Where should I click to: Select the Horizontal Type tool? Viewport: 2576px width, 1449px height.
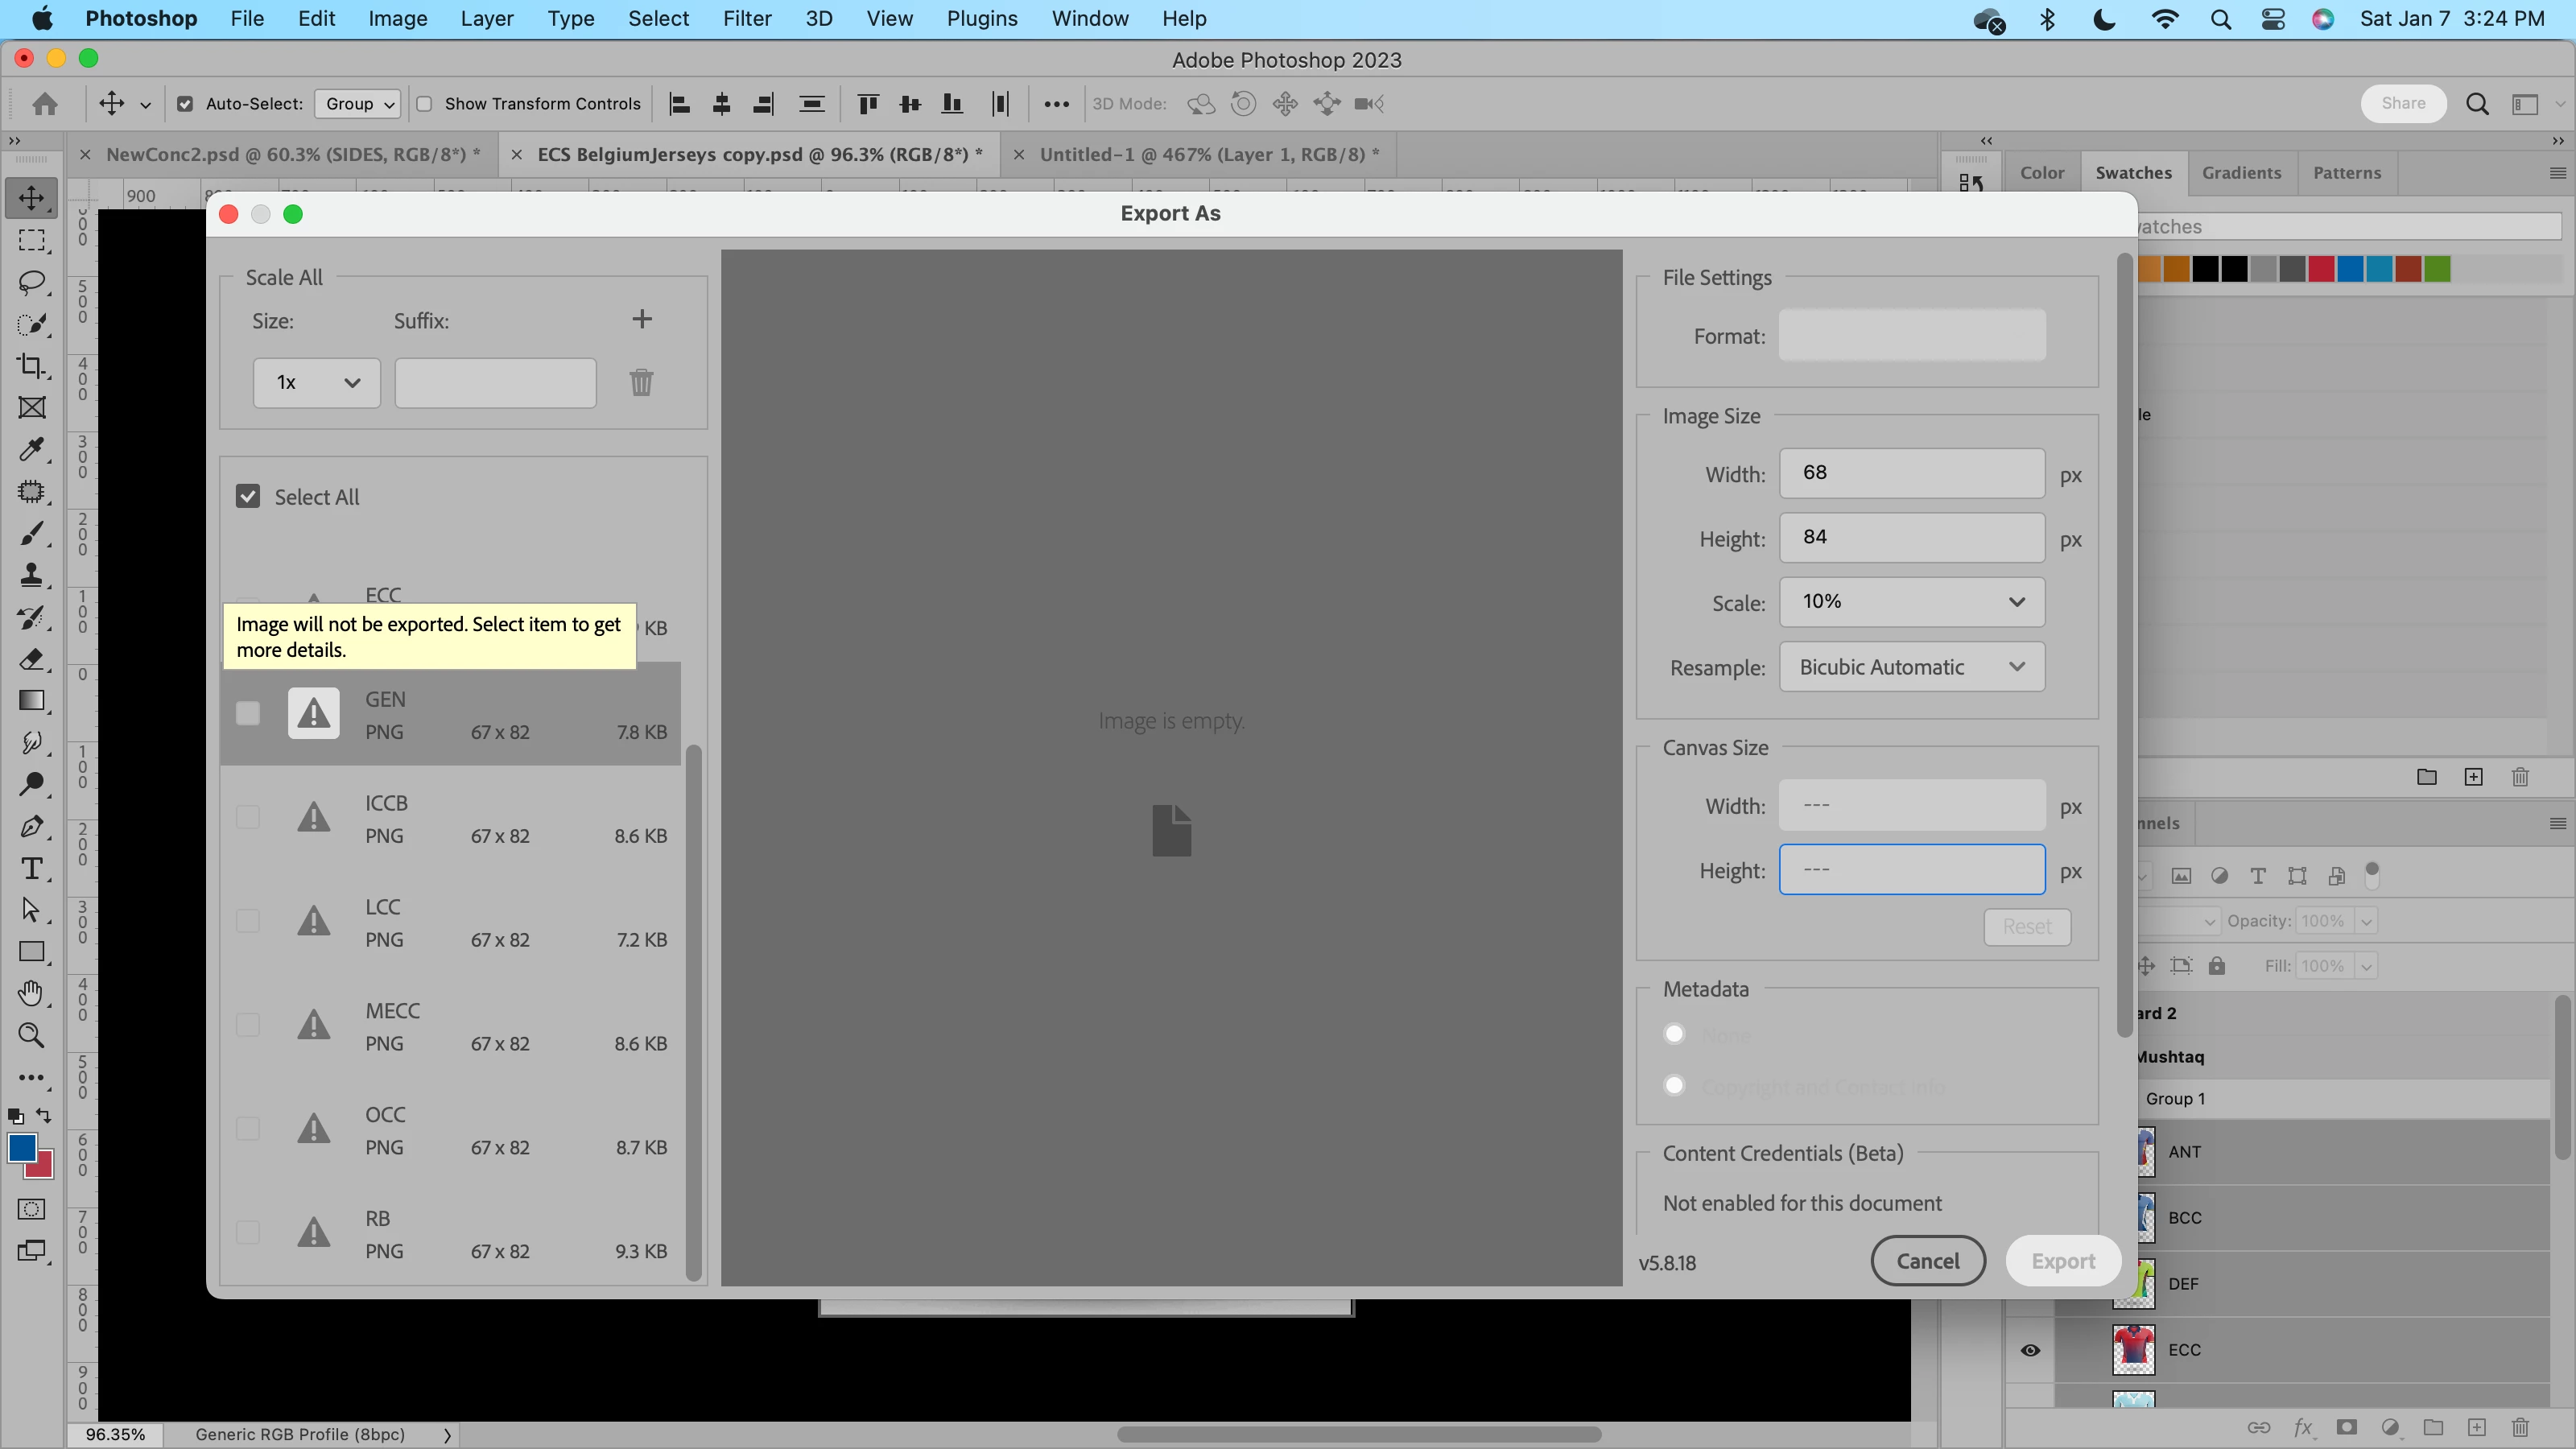(32, 868)
